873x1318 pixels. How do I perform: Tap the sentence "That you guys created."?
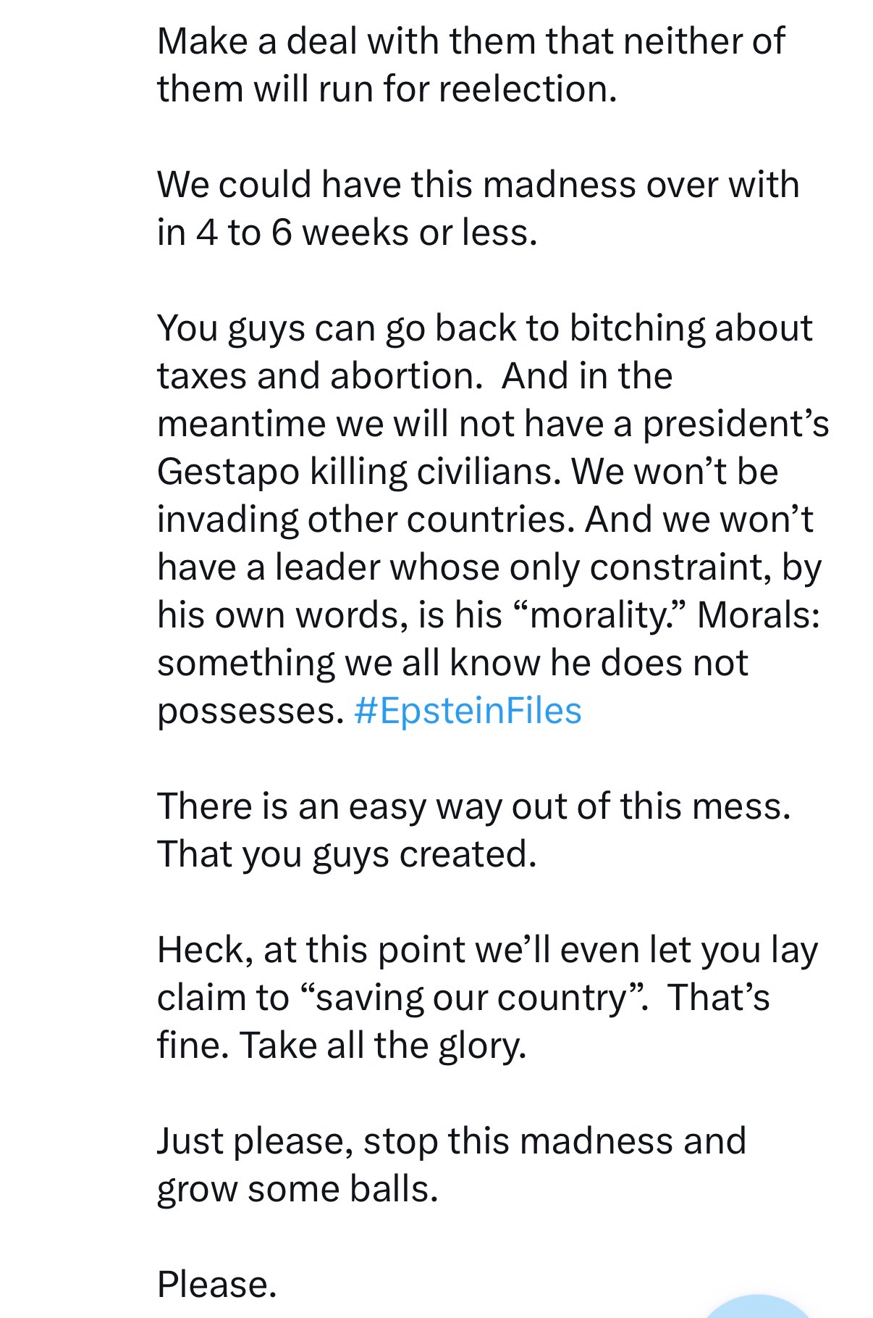pos(347,854)
